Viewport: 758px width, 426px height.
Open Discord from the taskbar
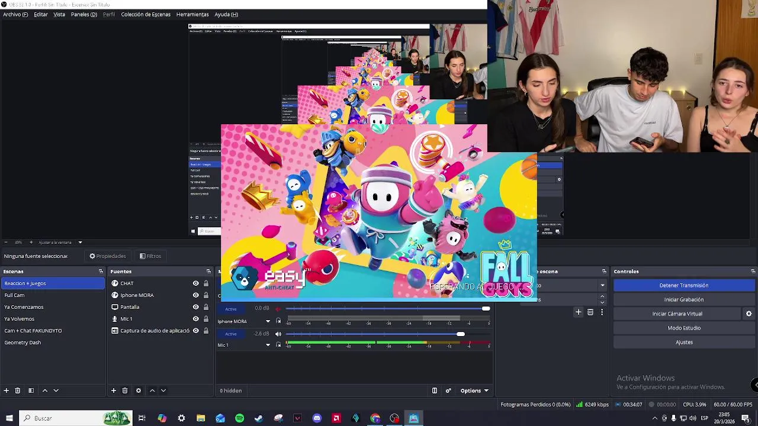(x=317, y=418)
